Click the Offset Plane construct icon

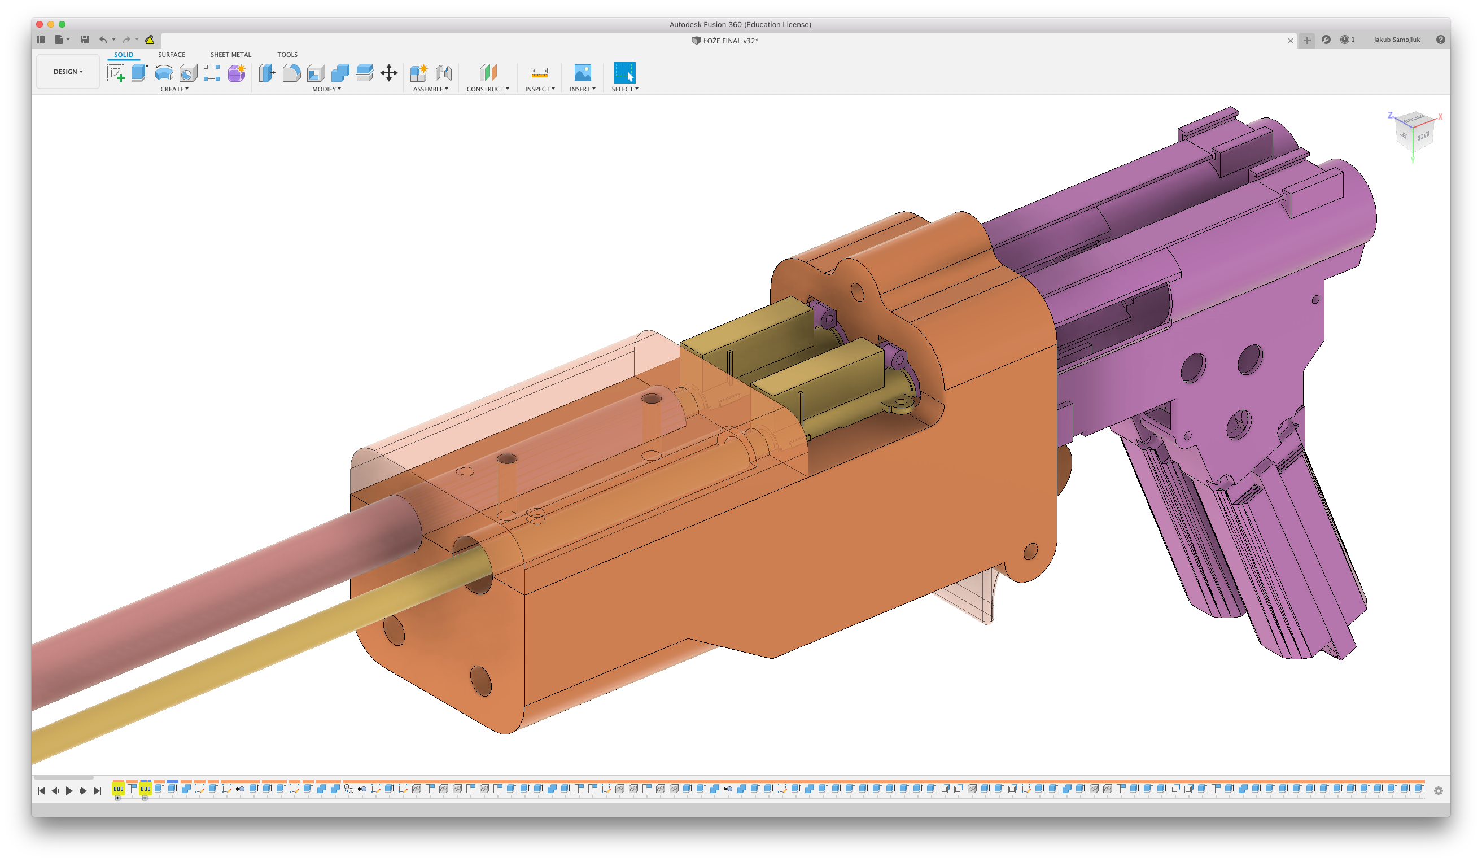488,73
